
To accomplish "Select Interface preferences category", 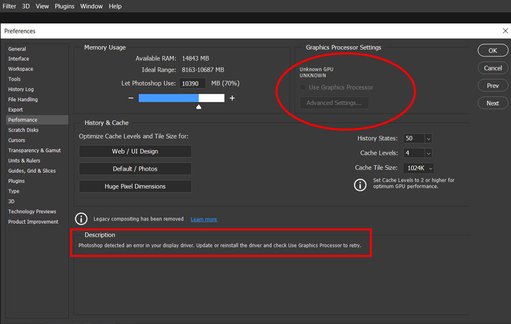I will [x=37, y=59].
